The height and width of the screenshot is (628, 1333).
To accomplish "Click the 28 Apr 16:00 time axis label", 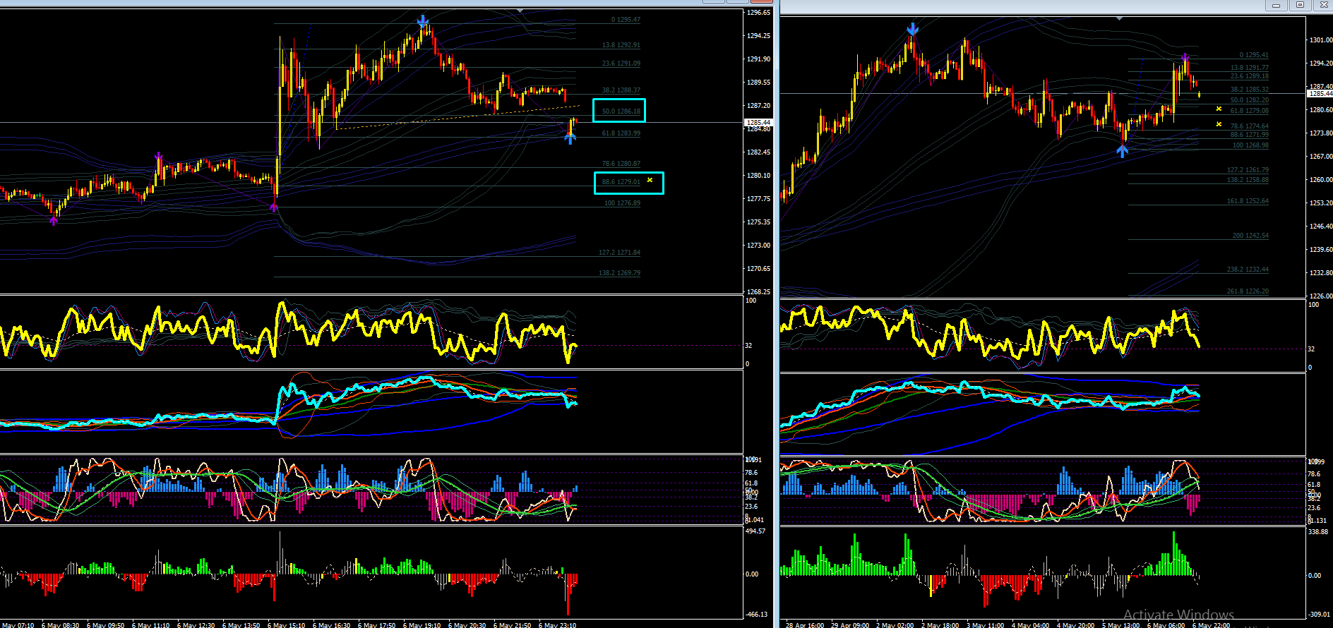I will (804, 624).
